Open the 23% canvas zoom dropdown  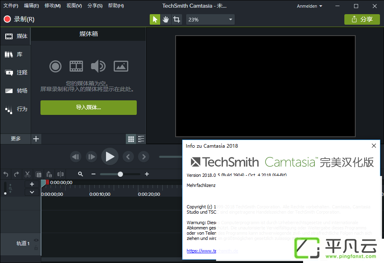(x=210, y=19)
